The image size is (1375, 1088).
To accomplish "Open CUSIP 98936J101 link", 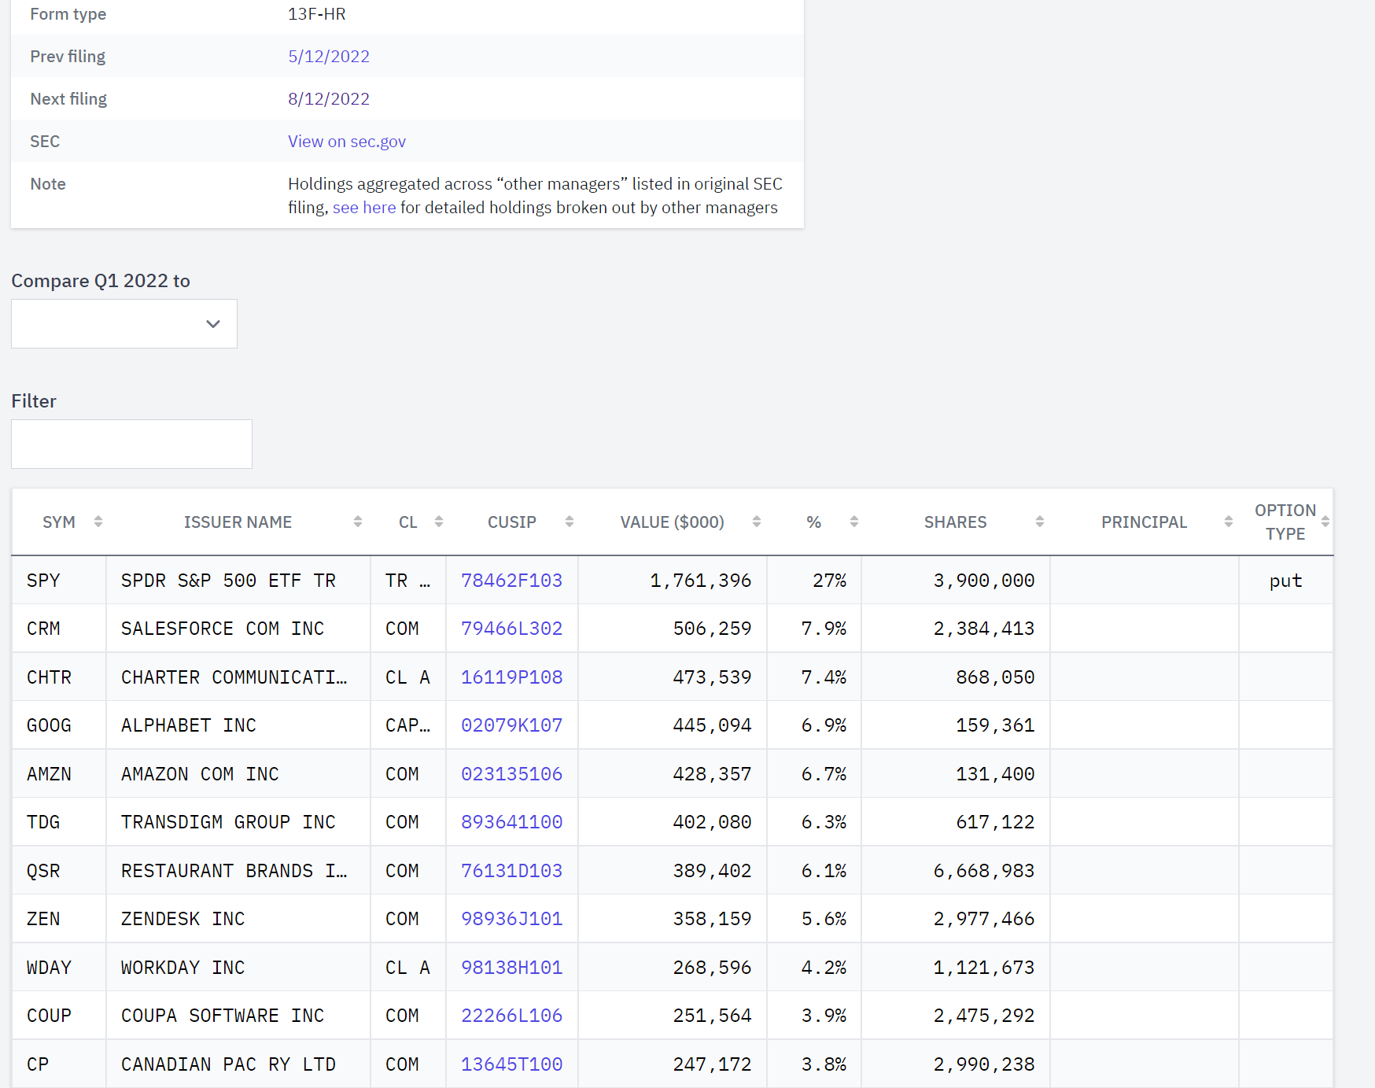I will [x=512, y=919].
